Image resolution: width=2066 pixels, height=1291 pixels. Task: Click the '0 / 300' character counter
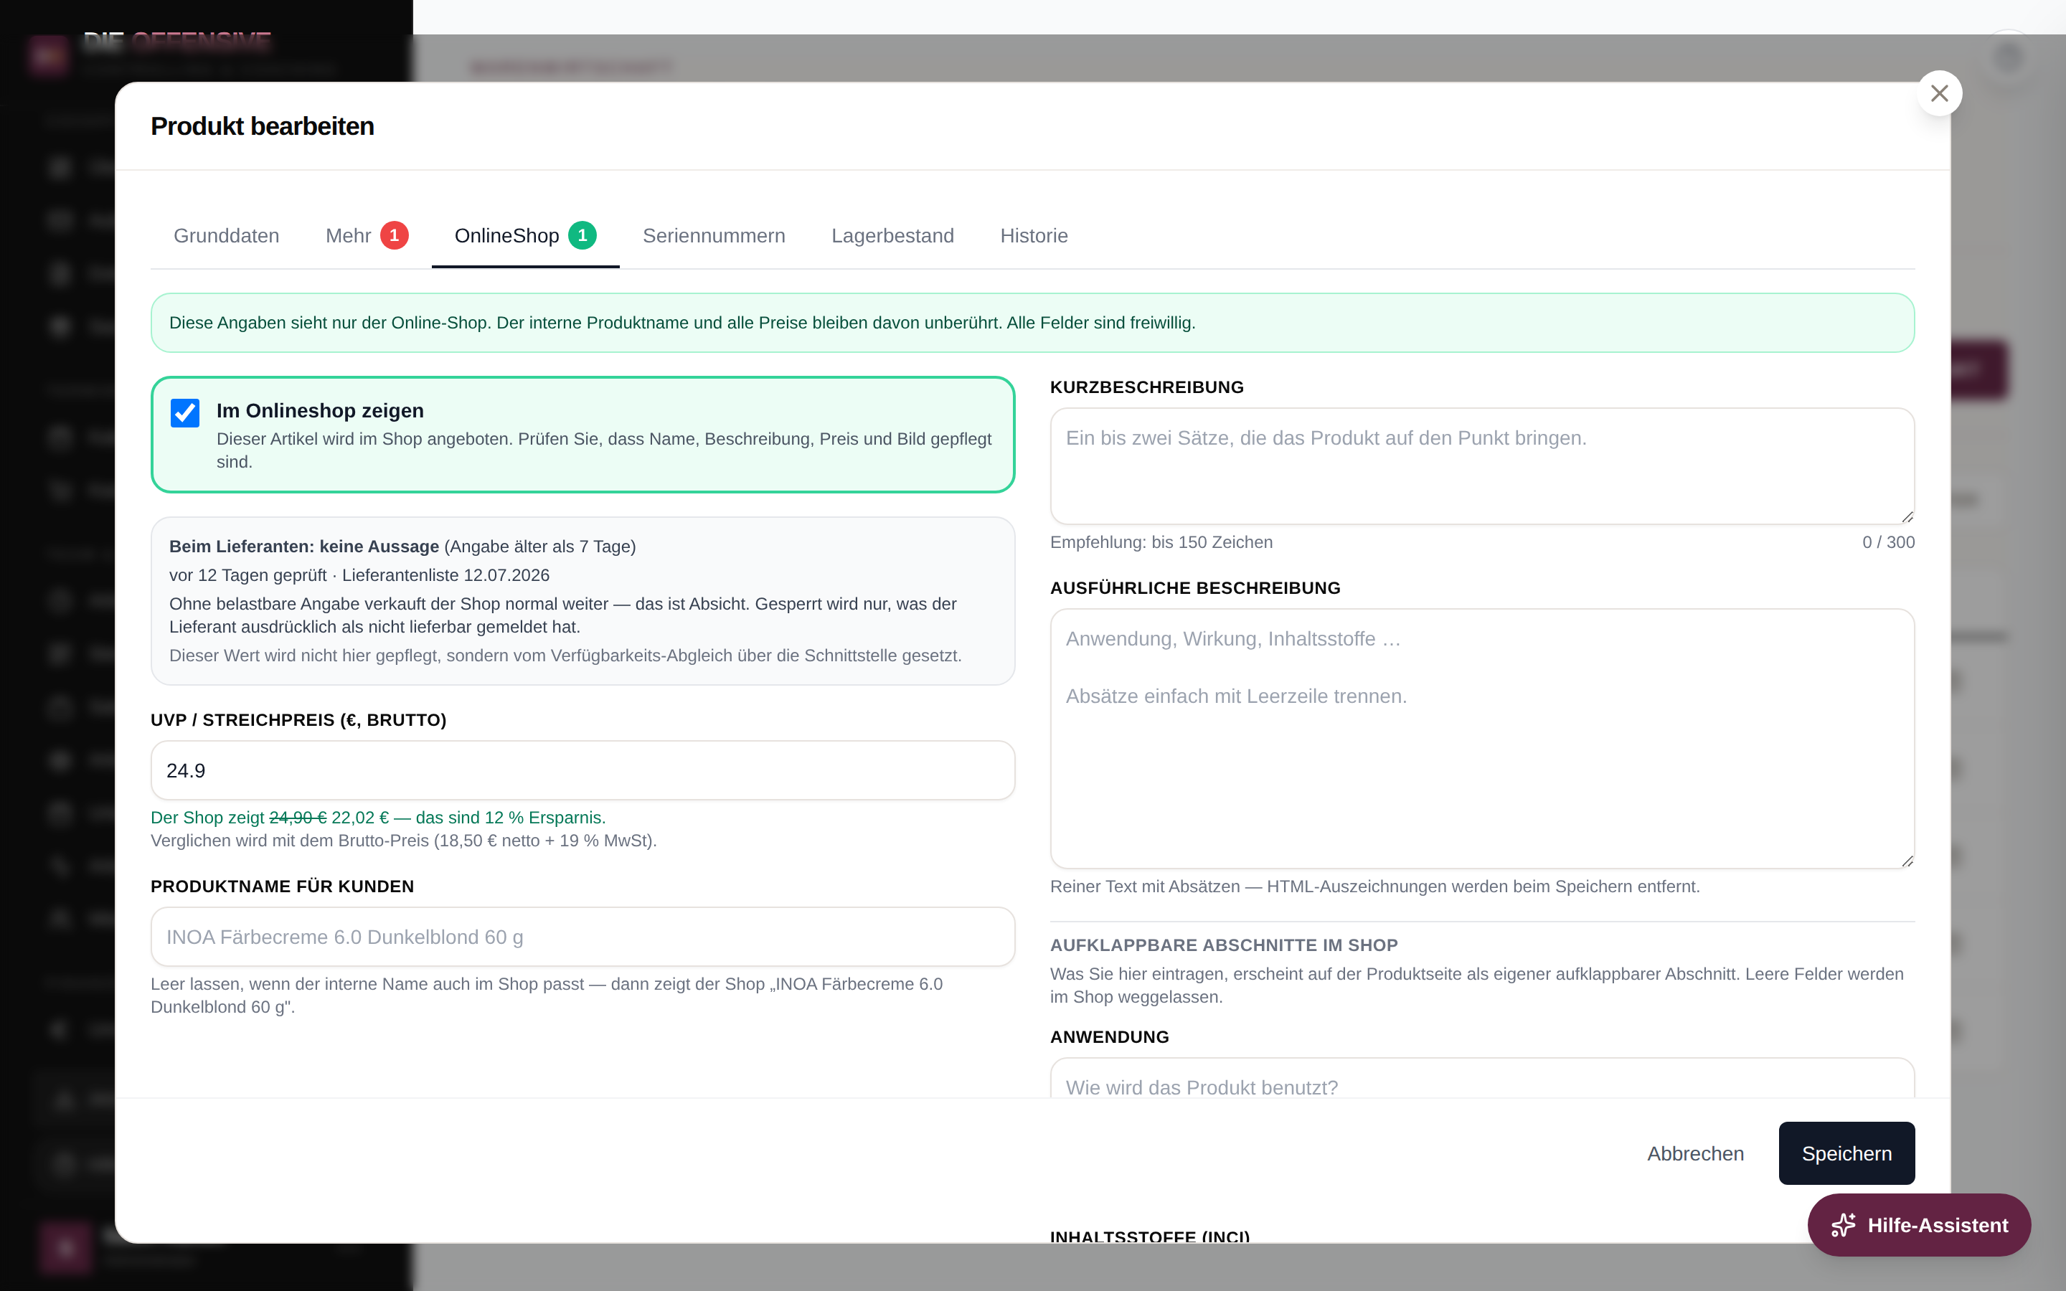[x=1888, y=542]
